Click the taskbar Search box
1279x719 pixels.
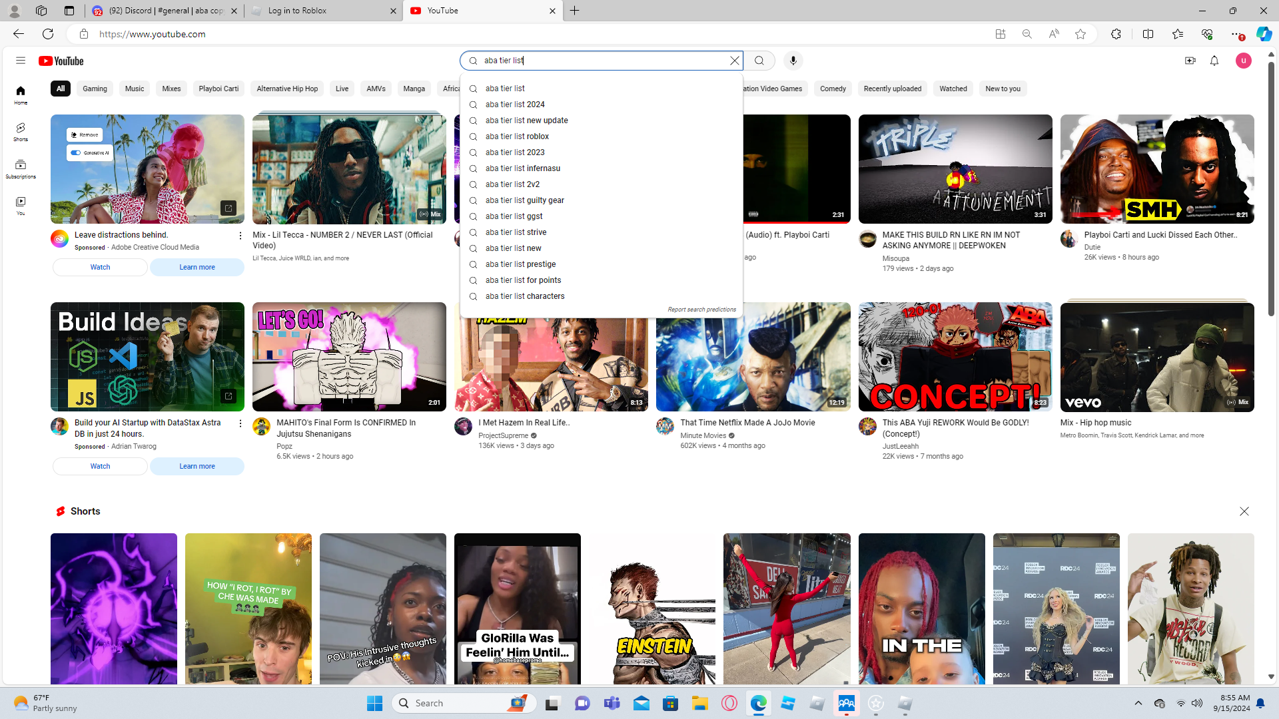464,703
